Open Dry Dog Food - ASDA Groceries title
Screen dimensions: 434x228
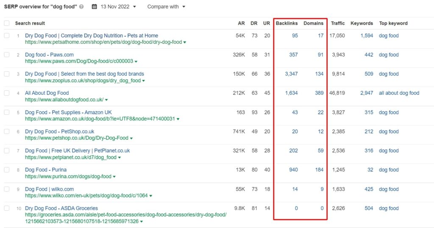pyautogui.click(x=61, y=208)
